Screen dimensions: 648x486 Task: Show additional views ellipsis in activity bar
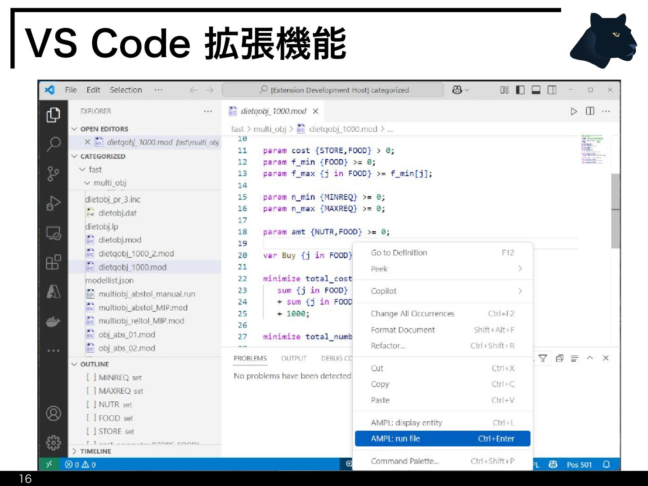tap(53, 351)
